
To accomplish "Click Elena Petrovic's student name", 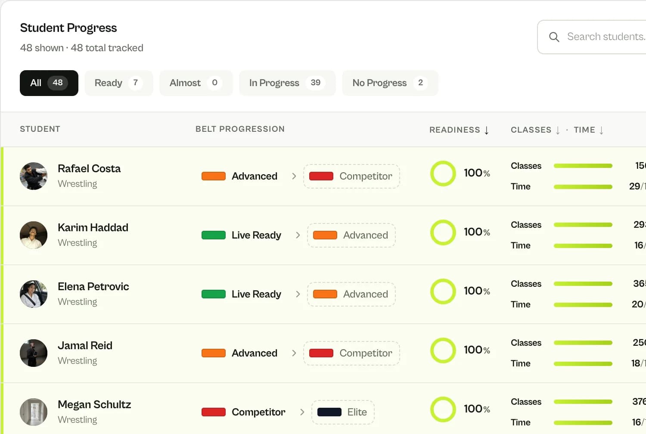I will (93, 287).
